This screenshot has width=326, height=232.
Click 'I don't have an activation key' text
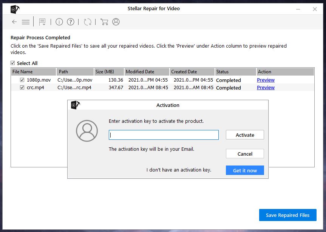point(179,170)
